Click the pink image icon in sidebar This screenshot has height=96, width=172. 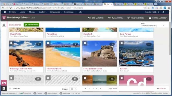coord(4,83)
